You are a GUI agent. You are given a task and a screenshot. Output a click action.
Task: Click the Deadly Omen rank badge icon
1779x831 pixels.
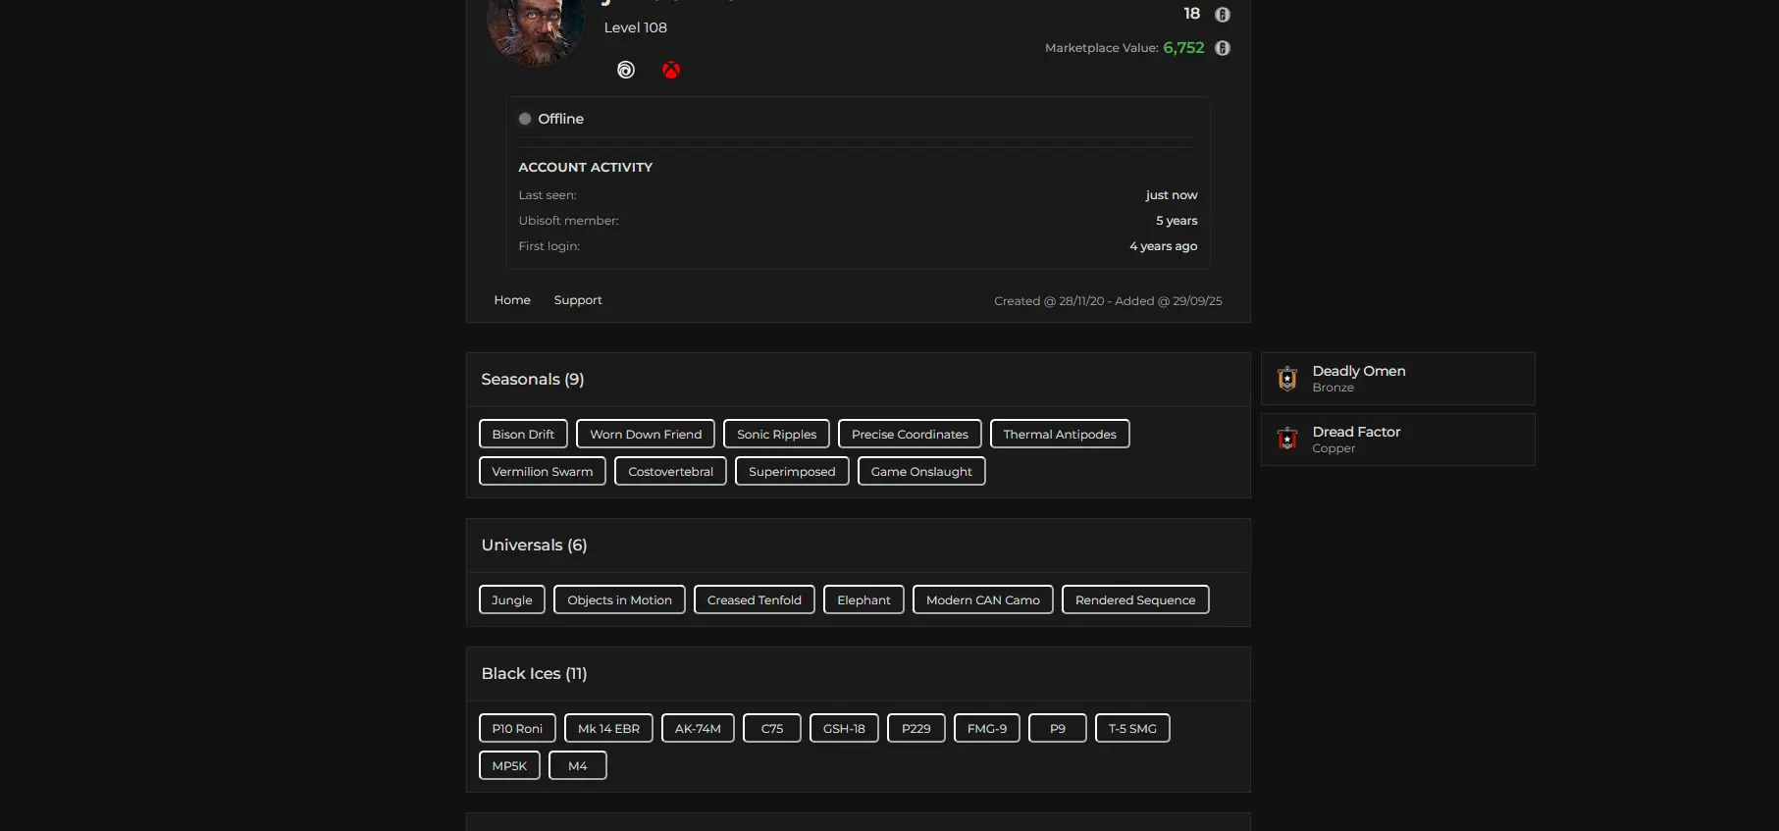click(1287, 379)
